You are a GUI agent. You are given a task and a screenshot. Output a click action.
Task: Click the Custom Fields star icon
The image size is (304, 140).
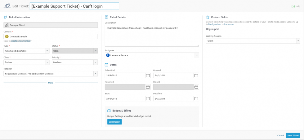[208, 17]
